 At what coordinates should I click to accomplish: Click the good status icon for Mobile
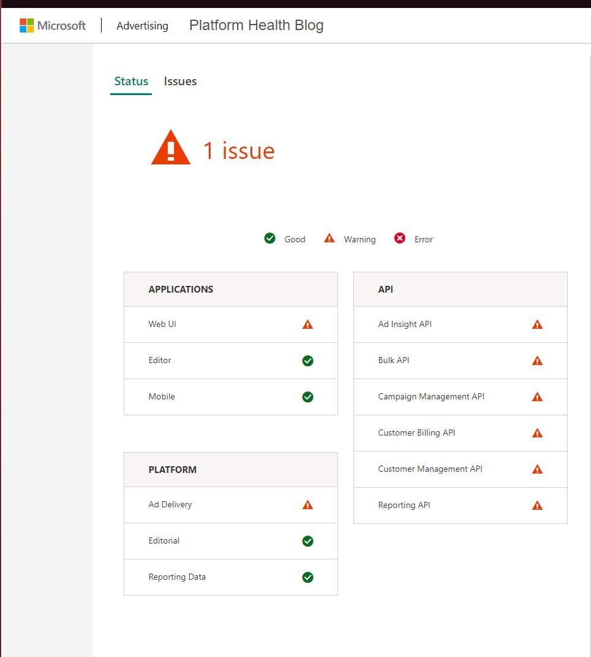(307, 396)
